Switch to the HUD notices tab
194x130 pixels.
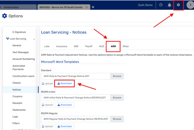[x=101, y=46]
